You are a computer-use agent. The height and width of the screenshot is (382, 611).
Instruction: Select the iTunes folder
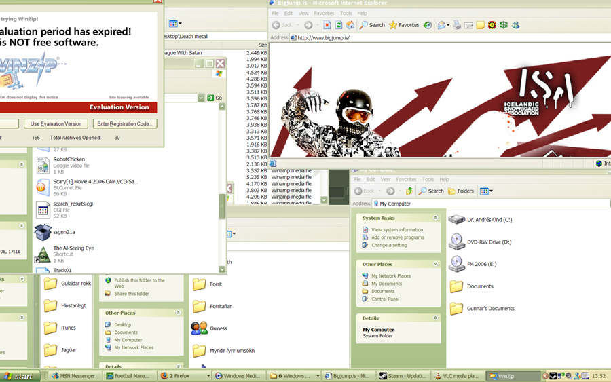pyautogui.click(x=60, y=328)
